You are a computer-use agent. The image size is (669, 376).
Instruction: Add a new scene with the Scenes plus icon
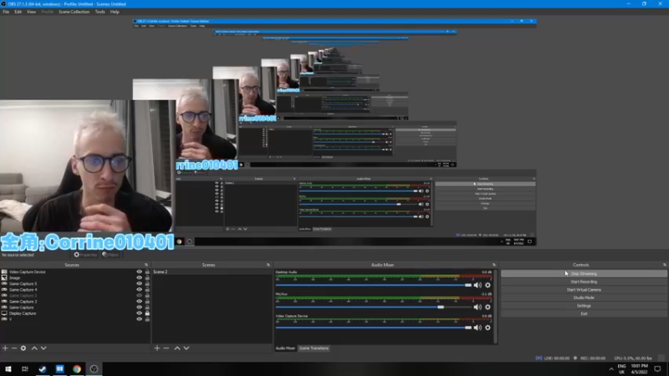(x=157, y=348)
